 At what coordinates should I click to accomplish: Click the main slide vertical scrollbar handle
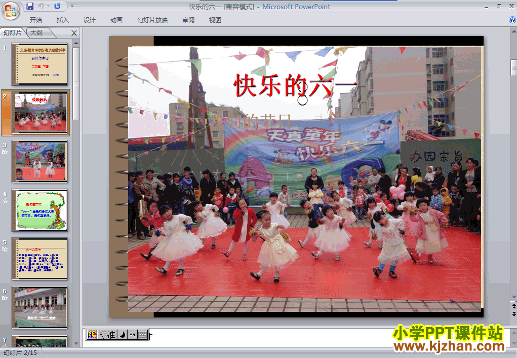click(x=513, y=67)
